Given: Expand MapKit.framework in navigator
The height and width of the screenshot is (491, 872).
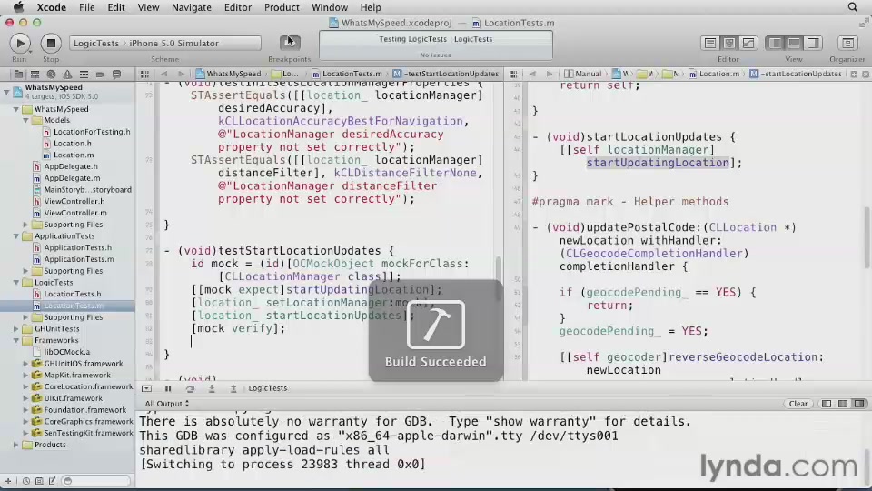Looking at the screenshot, I should (25, 376).
